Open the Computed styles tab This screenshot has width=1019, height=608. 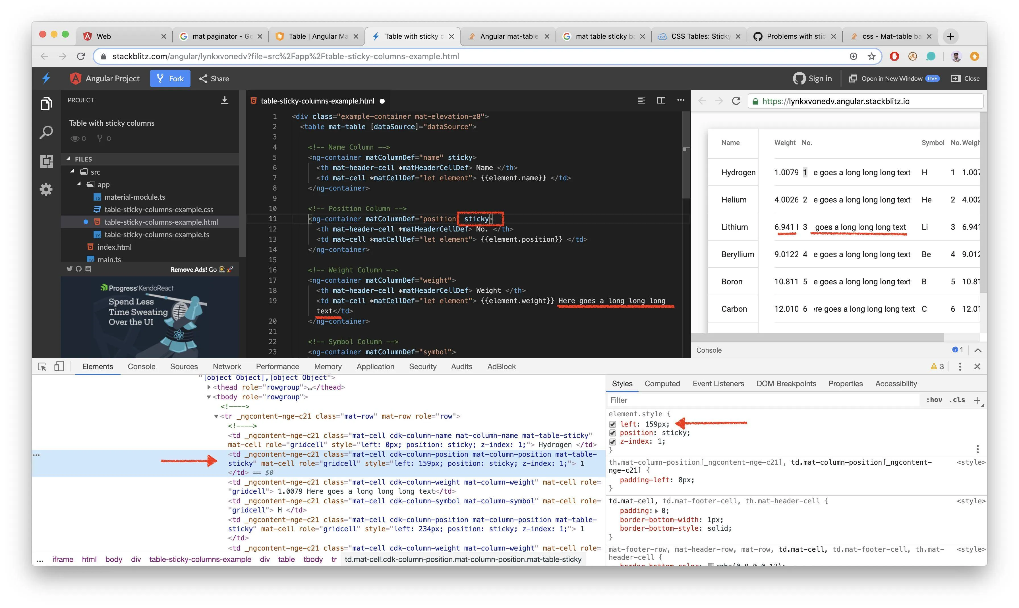tap(662, 384)
